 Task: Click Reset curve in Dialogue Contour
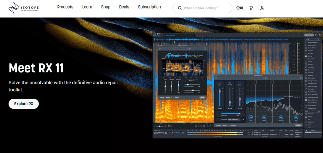[192, 81]
